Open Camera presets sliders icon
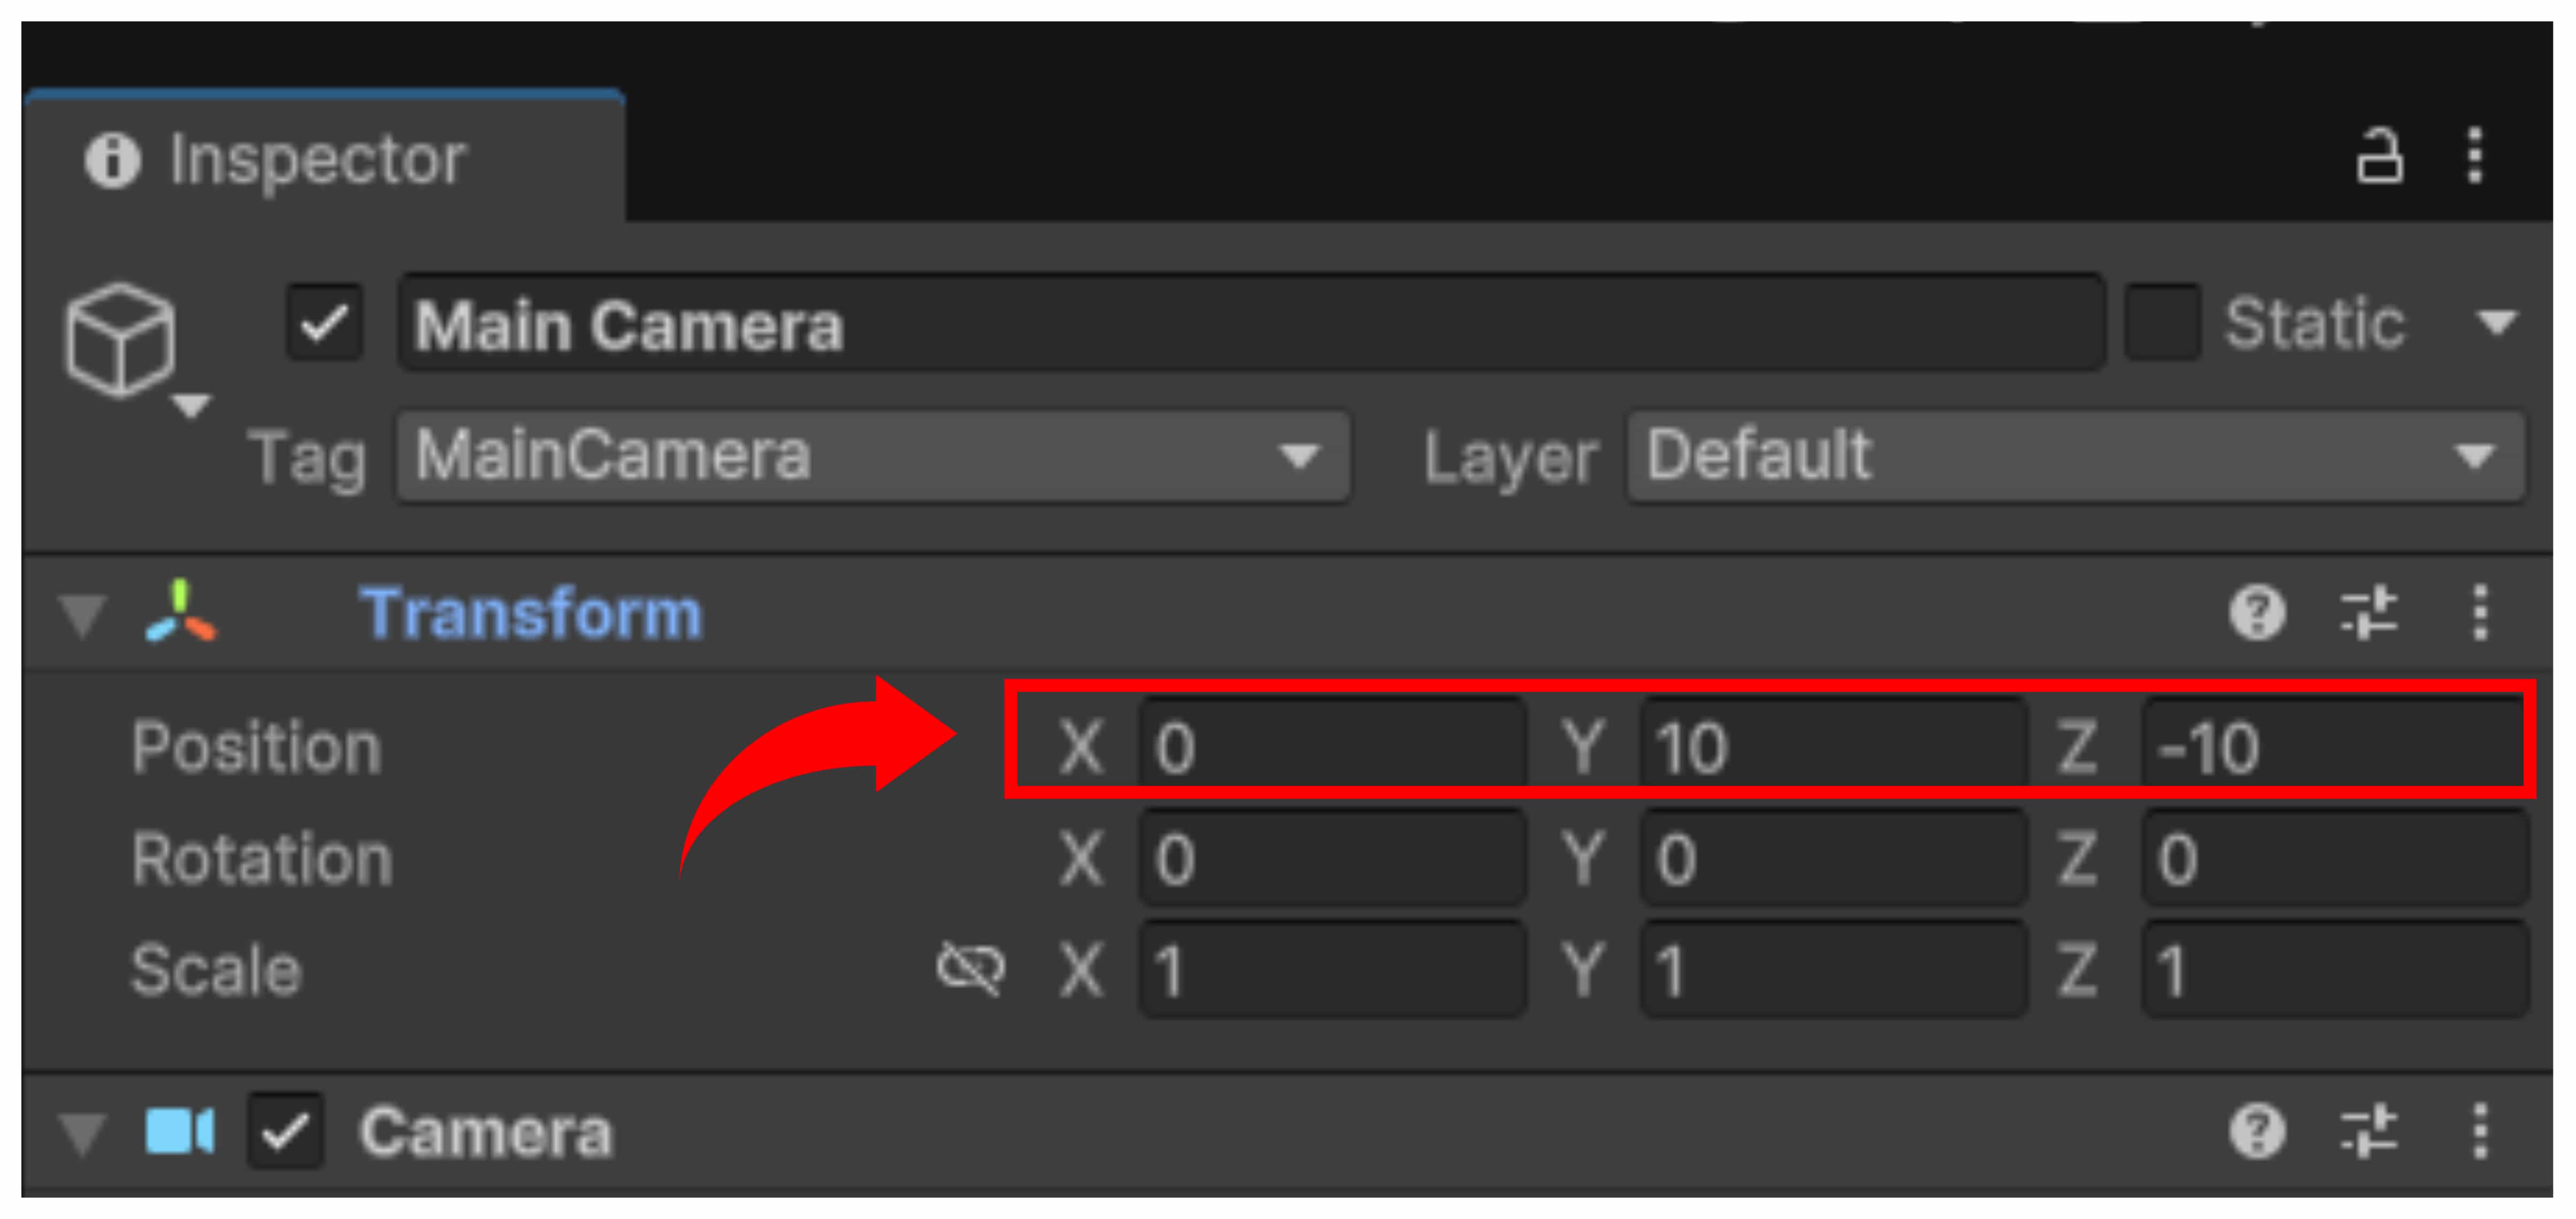Viewport: 2576px width, 1219px height. [2368, 1131]
